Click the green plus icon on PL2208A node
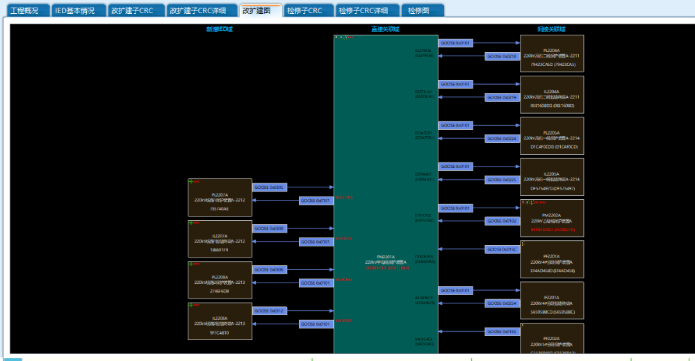695x361 pixels. click(x=191, y=264)
